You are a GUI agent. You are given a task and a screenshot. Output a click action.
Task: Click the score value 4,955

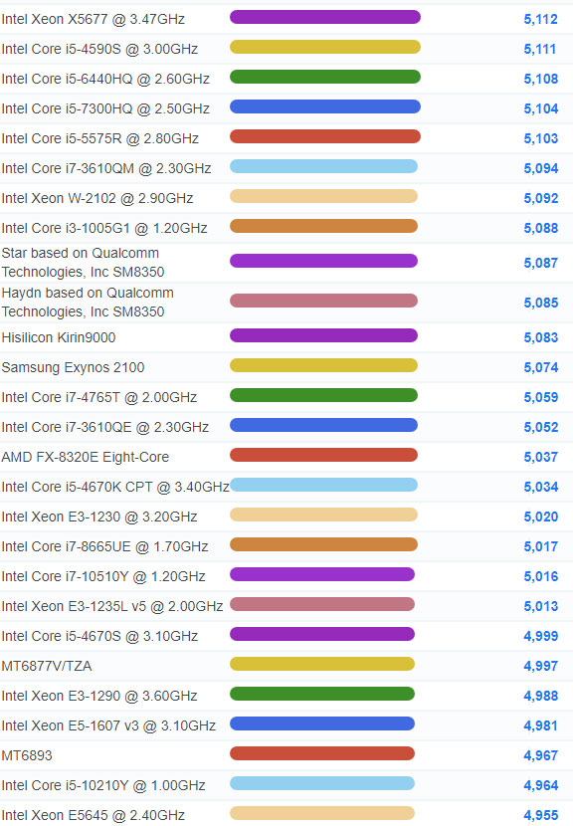click(x=540, y=815)
